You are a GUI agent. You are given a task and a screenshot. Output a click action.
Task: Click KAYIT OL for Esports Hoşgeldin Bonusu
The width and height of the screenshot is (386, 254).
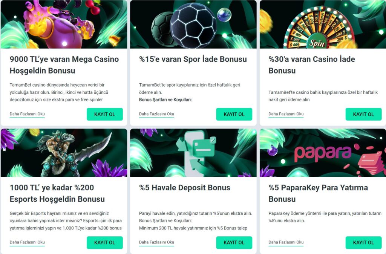(105, 243)
